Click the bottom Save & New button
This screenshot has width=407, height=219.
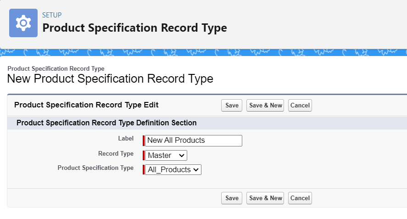coord(265,198)
